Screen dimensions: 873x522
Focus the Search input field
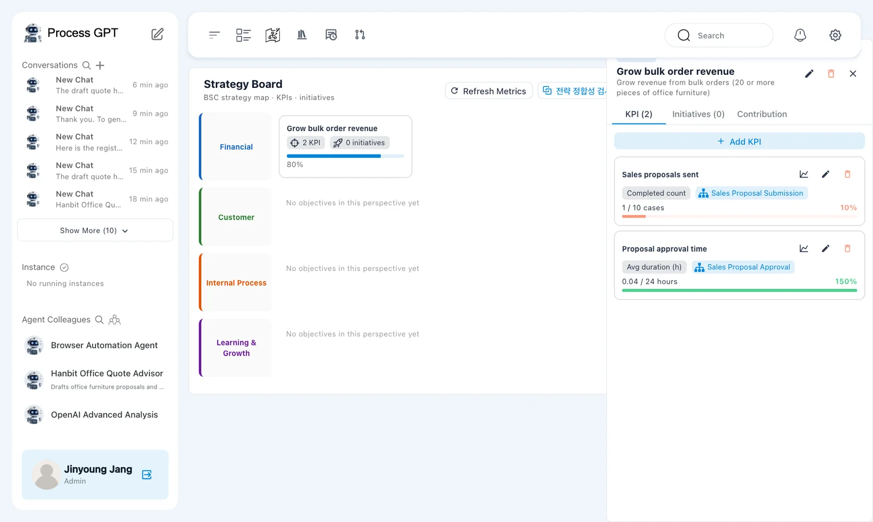point(719,35)
